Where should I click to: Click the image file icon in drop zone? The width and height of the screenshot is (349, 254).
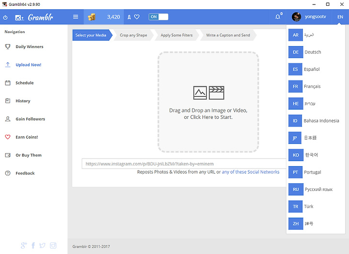pyautogui.click(x=200, y=93)
